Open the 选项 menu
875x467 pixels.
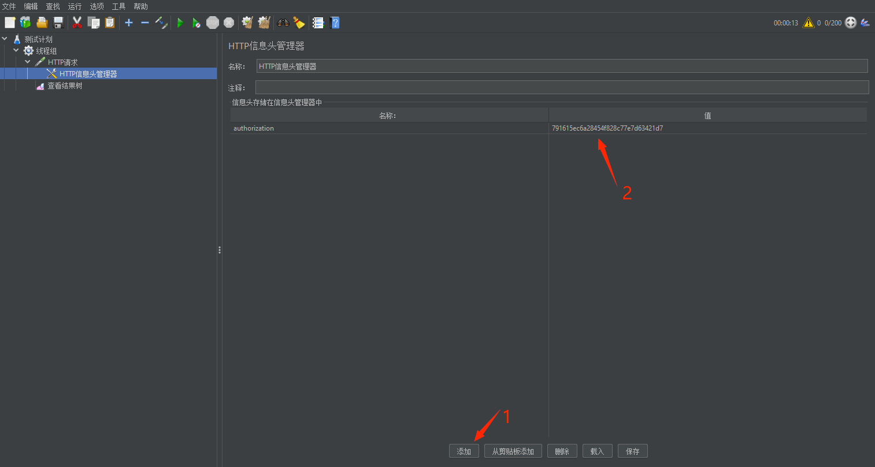(97, 6)
